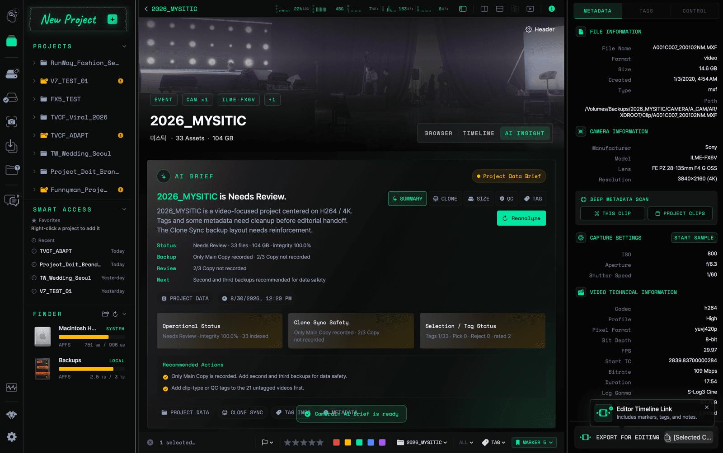The image size is (723, 453).
Task: Expand the FX5_TEST project
Action: coord(34,99)
